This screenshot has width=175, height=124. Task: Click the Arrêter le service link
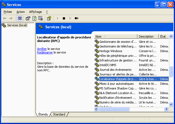click(x=42, y=49)
